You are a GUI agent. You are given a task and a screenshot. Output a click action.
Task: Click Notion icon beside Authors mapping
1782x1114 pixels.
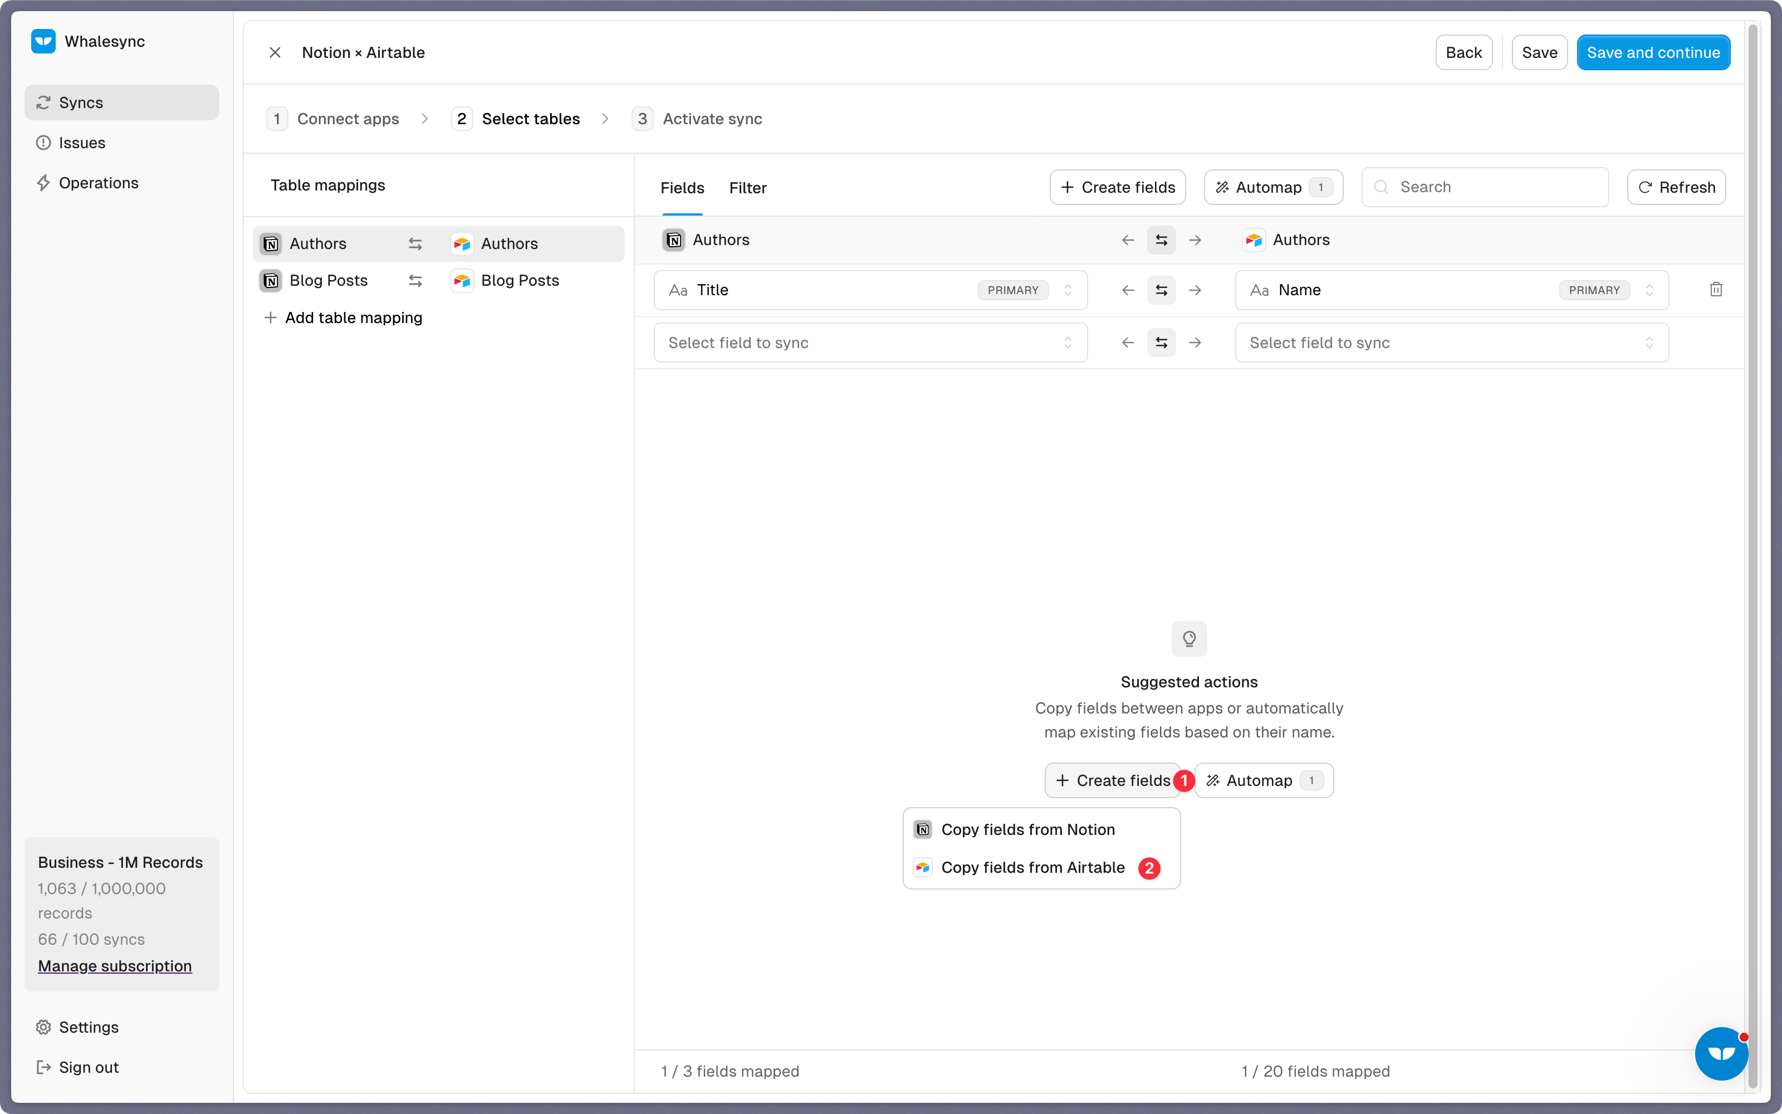coord(271,244)
